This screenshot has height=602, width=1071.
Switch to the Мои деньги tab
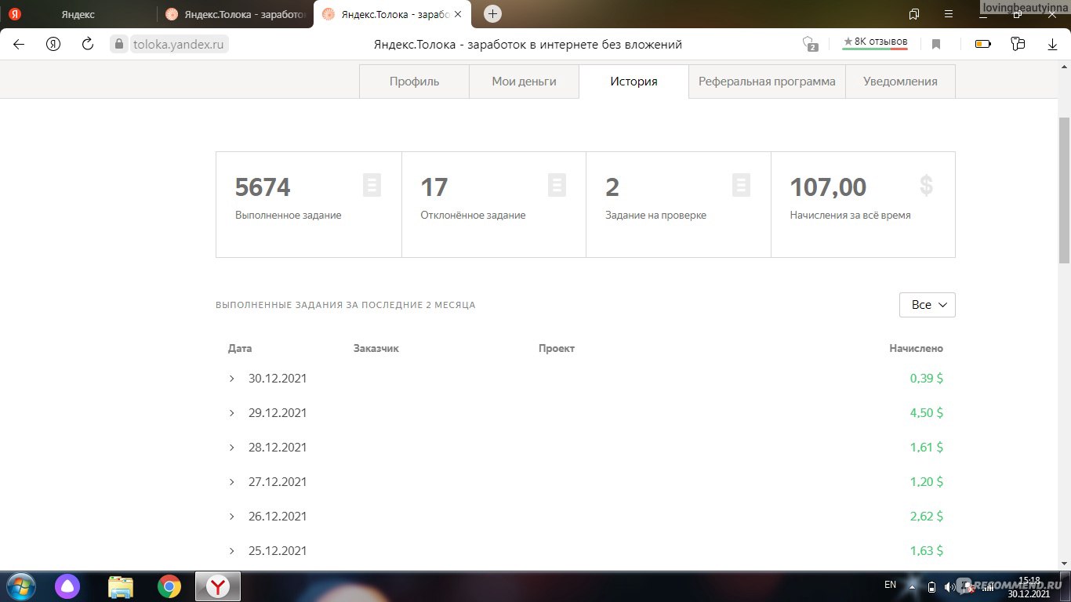(x=524, y=82)
